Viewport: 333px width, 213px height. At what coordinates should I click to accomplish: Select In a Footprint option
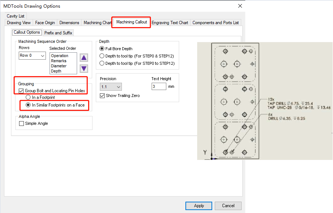tap(28, 97)
